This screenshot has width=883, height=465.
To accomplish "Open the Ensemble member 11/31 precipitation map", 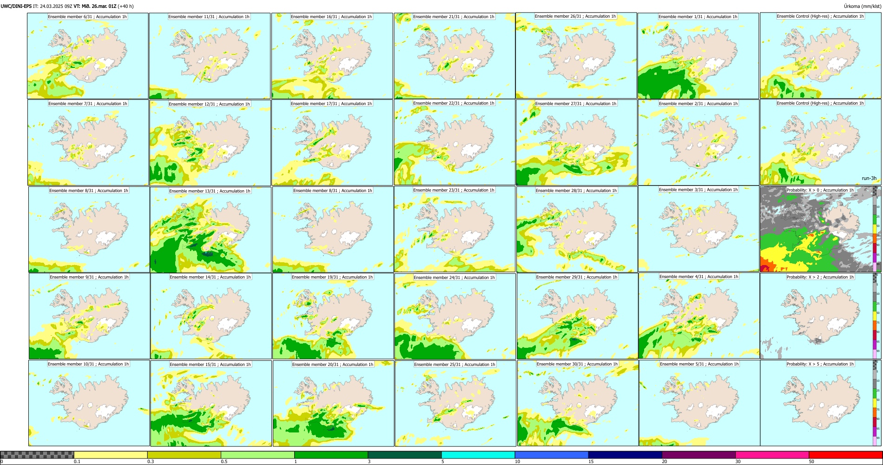I will tap(210, 56).
